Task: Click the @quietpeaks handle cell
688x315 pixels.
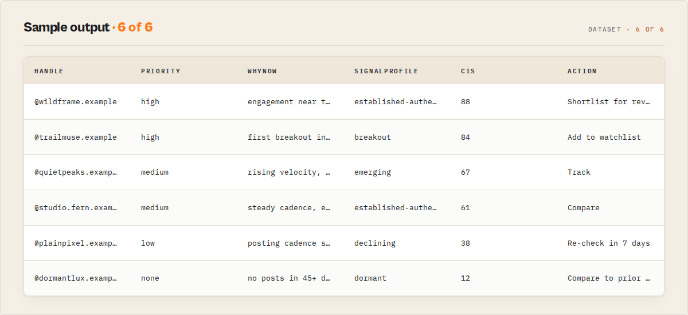Action: click(x=76, y=172)
